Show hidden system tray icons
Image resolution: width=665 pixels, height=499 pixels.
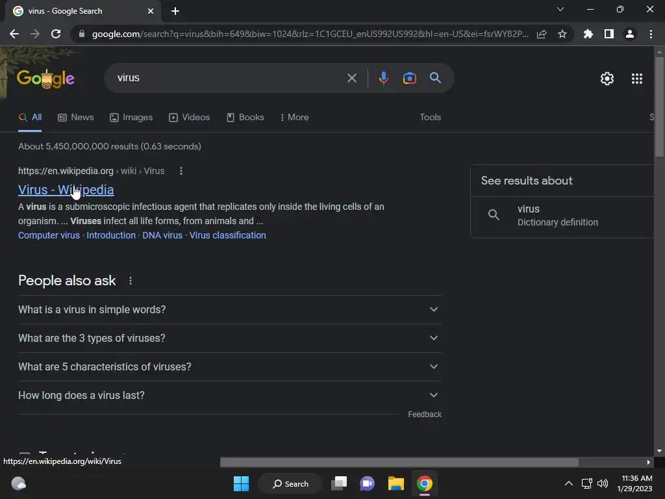tap(569, 483)
